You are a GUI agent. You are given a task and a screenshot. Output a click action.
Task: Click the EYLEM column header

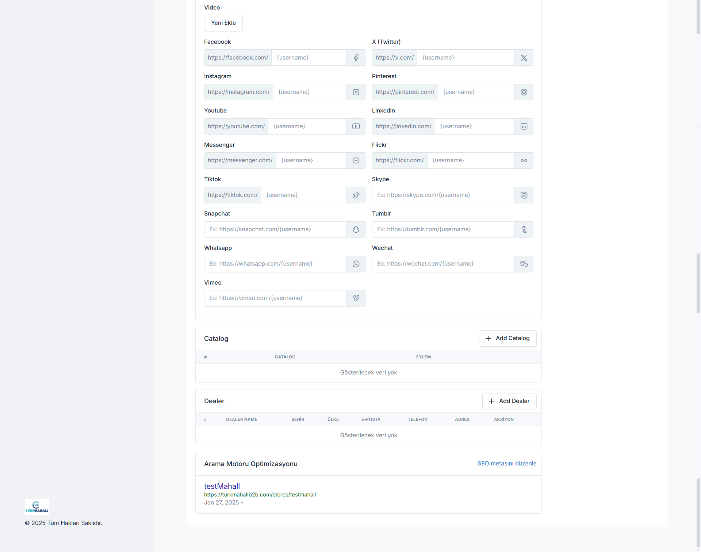(424, 357)
